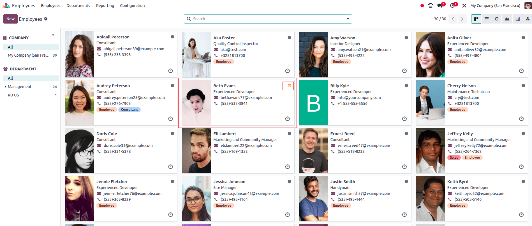The width and height of the screenshot is (532, 226).
Task: Click Cherry Nelson's presence status dot
Action: 523,86
